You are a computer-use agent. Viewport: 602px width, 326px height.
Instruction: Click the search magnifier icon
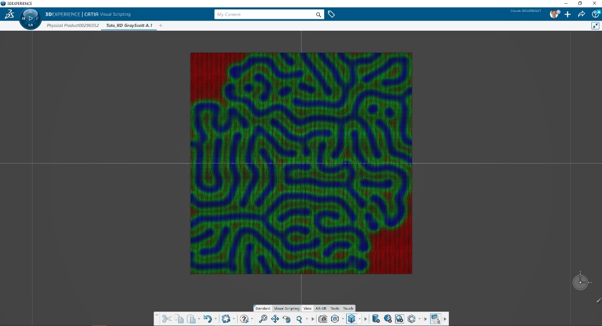tap(319, 14)
